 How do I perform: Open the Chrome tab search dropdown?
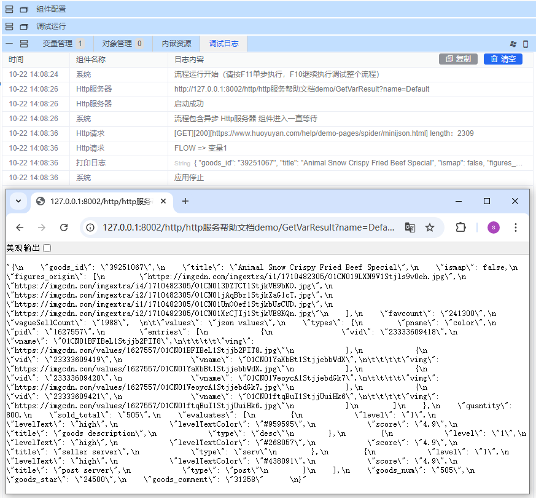(x=18, y=201)
